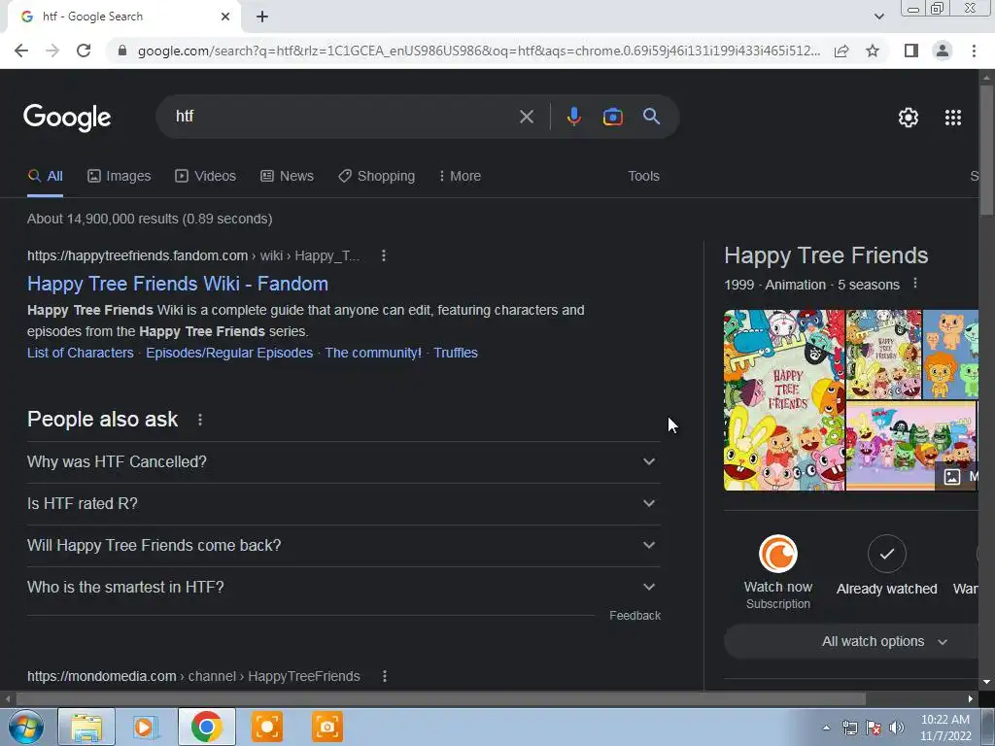The height and width of the screenshot is (746, 995).
Task: Open 'The community!' sitelink
Action: [x=373, y=353]
